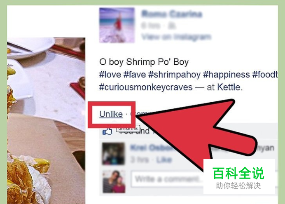Click the thumbs-up like icon
Image resolution: width=285 pixels, height=204 pixels.
coord(107,131)
